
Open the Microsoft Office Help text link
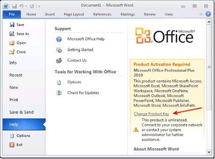point(86,39)
